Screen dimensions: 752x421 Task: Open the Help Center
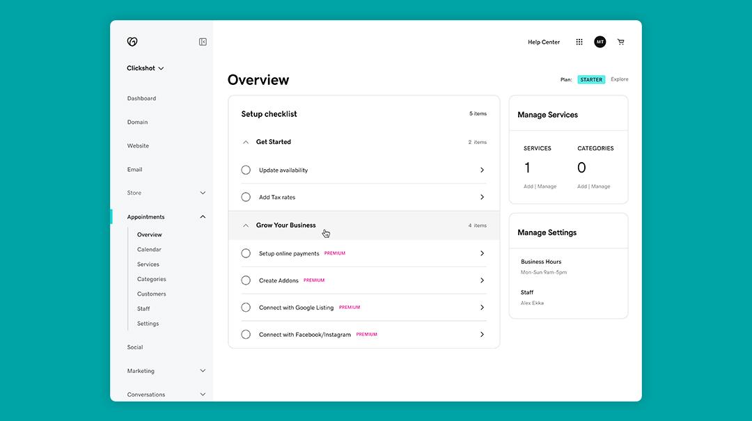coord(543,41)
